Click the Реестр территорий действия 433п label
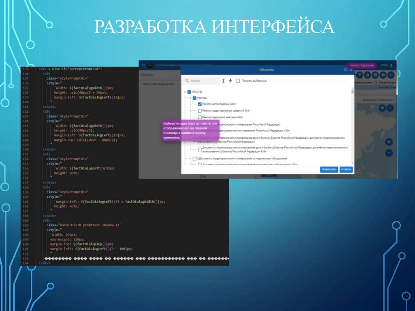Viewport: 415px width, 311px height. pyautogui.click(x=222, y=117)
